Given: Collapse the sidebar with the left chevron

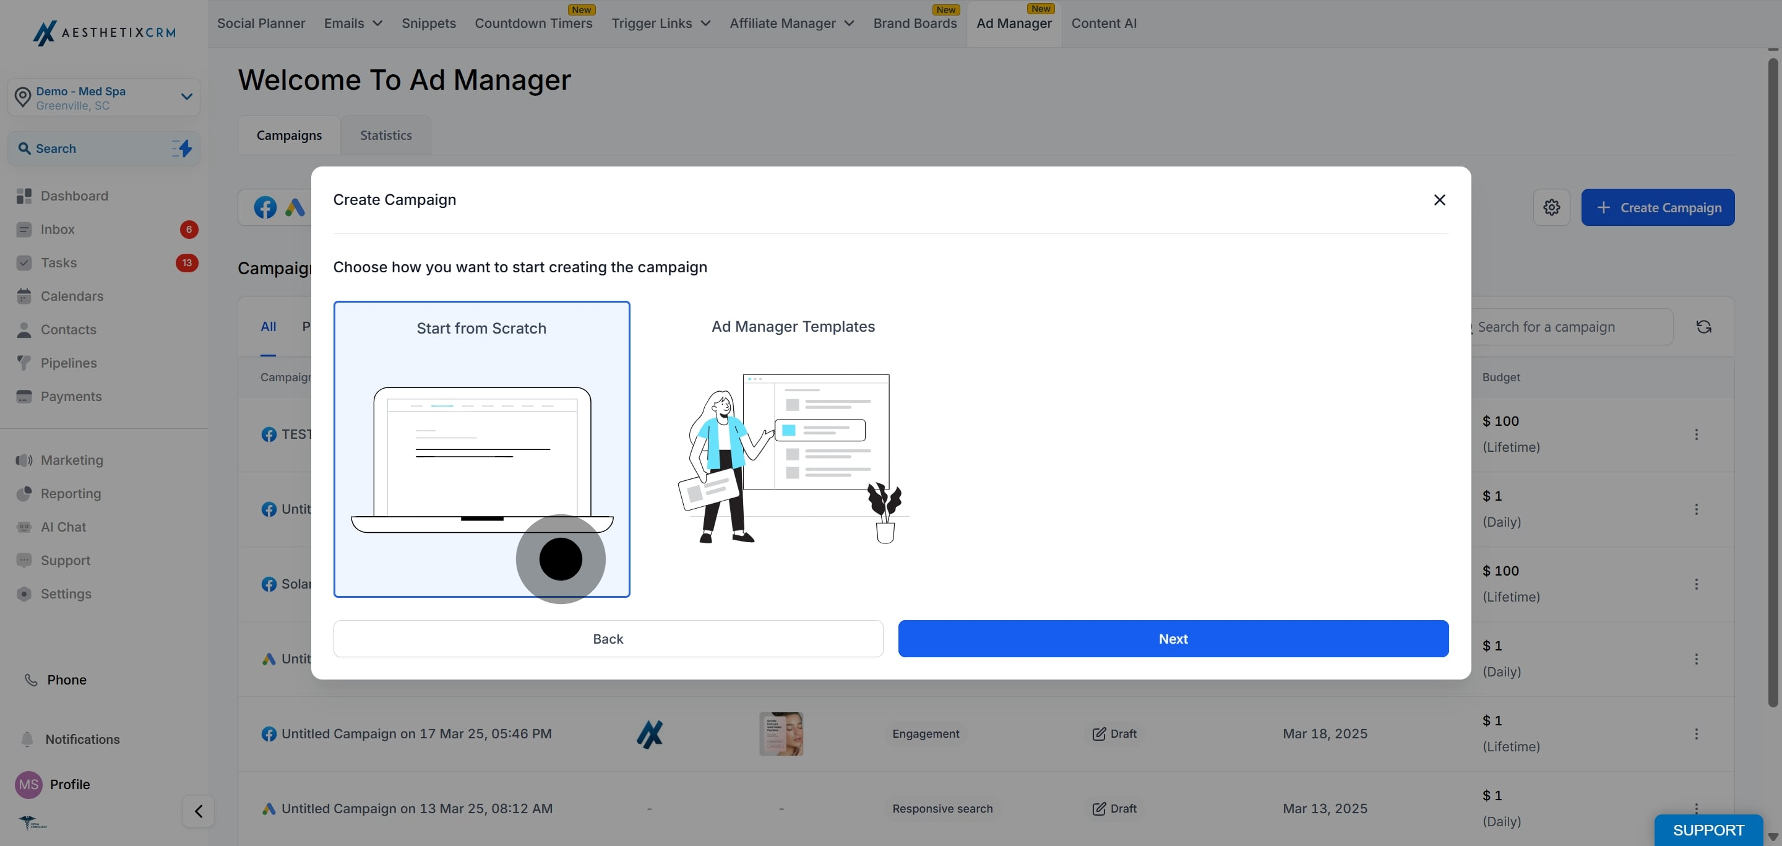Looking at the screenshot, I should pos(199,811).
